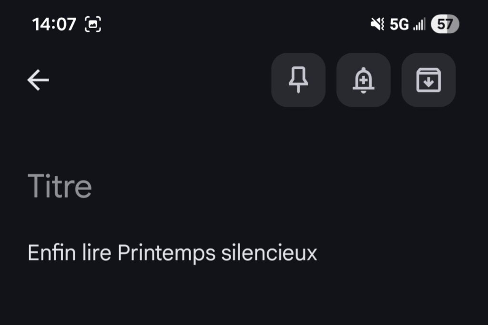The height and width of the screenshot is (325, 488).
Task: Tap blank space right of Titre placeholder
Action: click(x=286, y=186)
